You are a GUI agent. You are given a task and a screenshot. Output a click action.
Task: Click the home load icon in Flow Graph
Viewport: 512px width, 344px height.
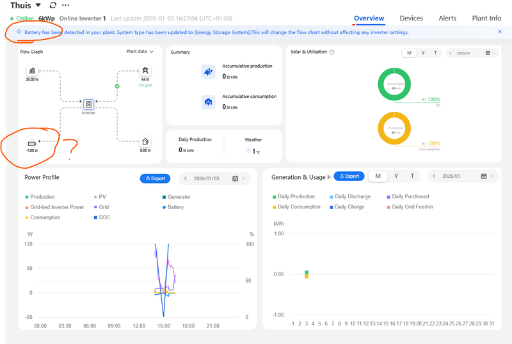coord(145,142)
